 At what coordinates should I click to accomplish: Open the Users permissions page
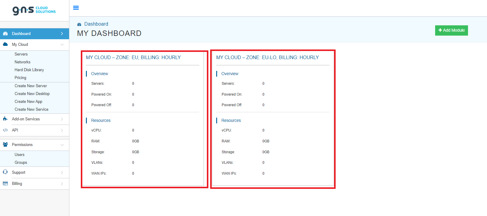pyautogui.click(x=20, y=154)
